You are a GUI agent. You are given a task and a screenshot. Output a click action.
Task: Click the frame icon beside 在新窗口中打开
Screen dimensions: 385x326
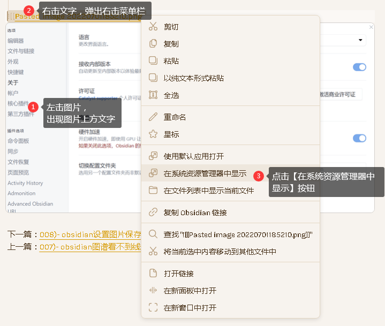[x=153, y=307]
